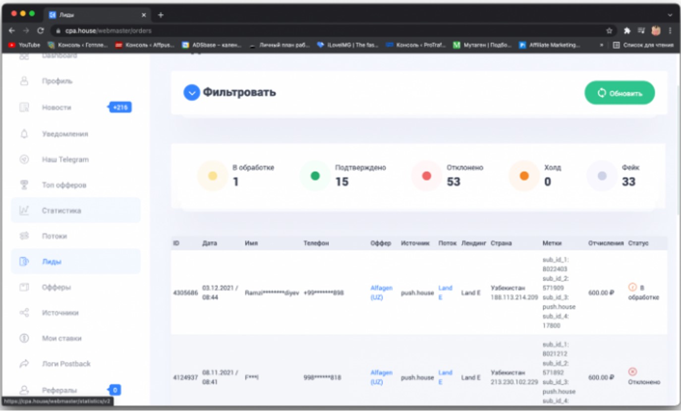Open the Мои ставки menu item

pyautogui.click(x=62, y=338)
